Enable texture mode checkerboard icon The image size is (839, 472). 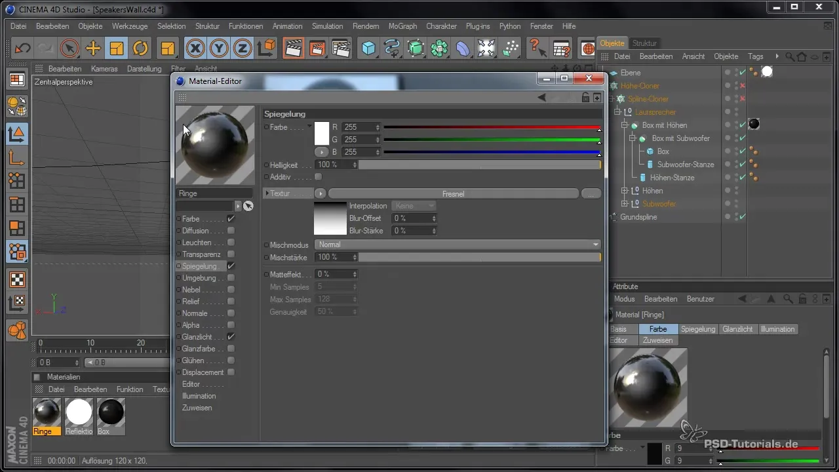17,279
